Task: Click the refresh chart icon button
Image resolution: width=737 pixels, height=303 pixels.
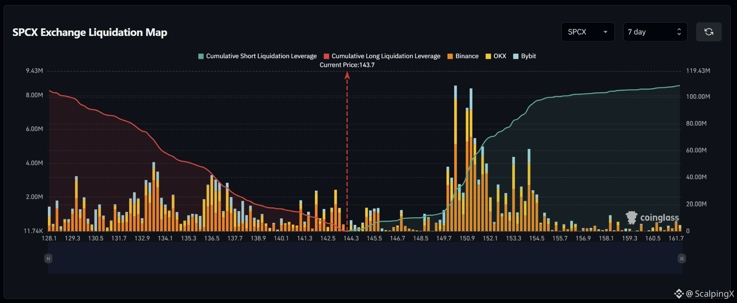Action: pyautogui.click(x=709, y=32)
